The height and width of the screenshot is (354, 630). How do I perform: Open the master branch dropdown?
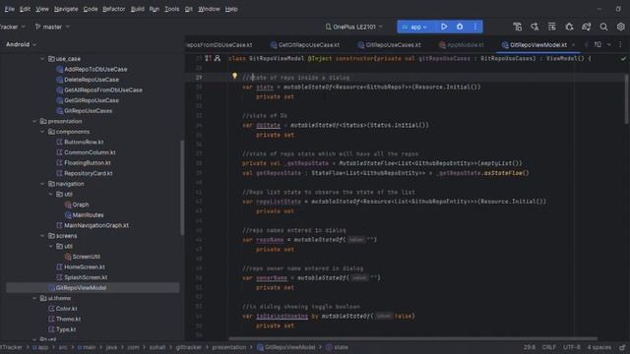[x=52, y=27]
